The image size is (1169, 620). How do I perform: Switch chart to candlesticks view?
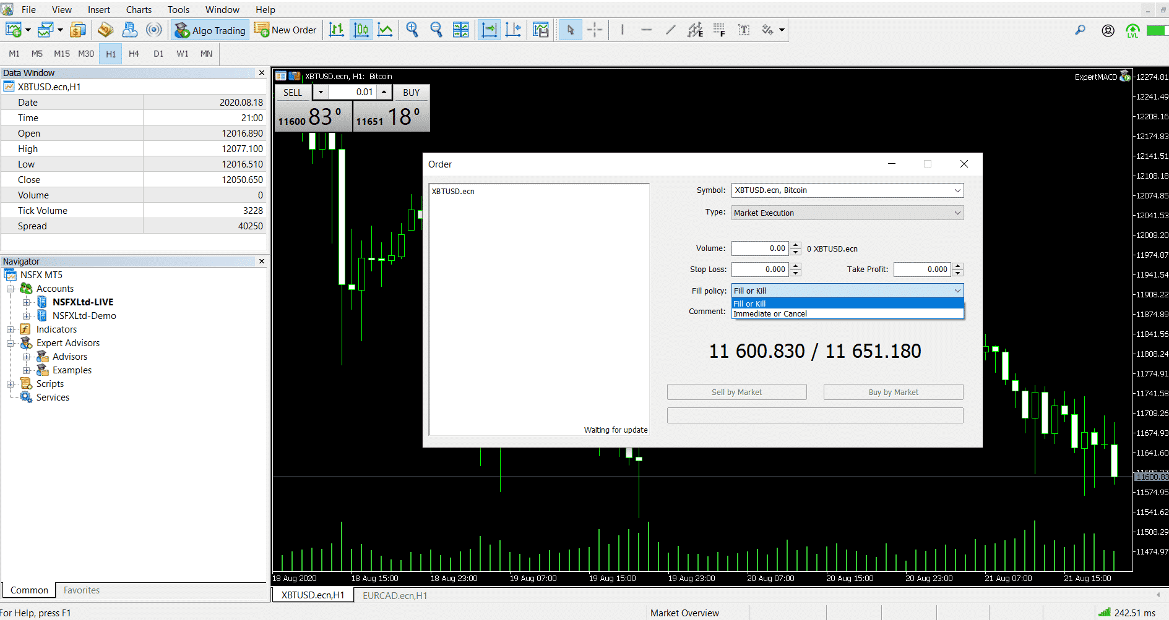[x=361, y=30]
